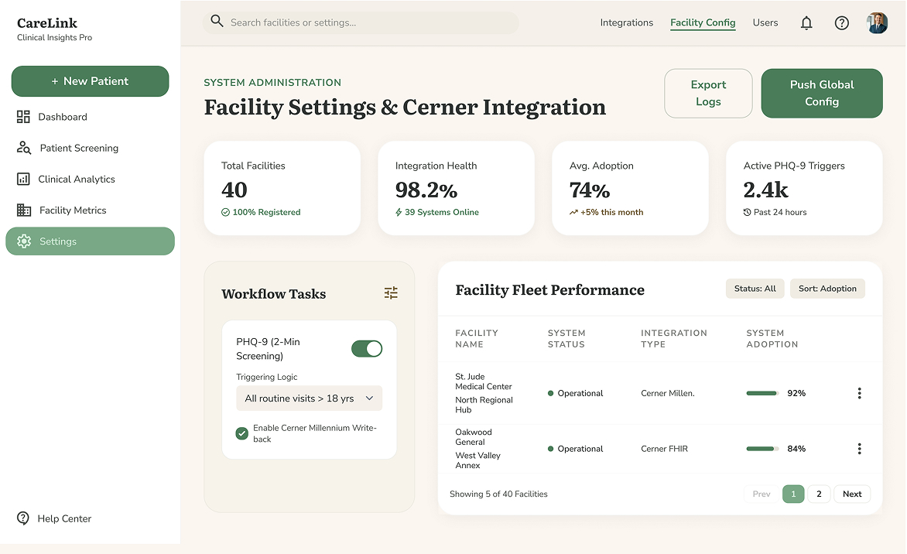The width and height of the screenshot is (907, 554).
Task: Click the green status dot in St. Jude row
Action: click(551, 393)
